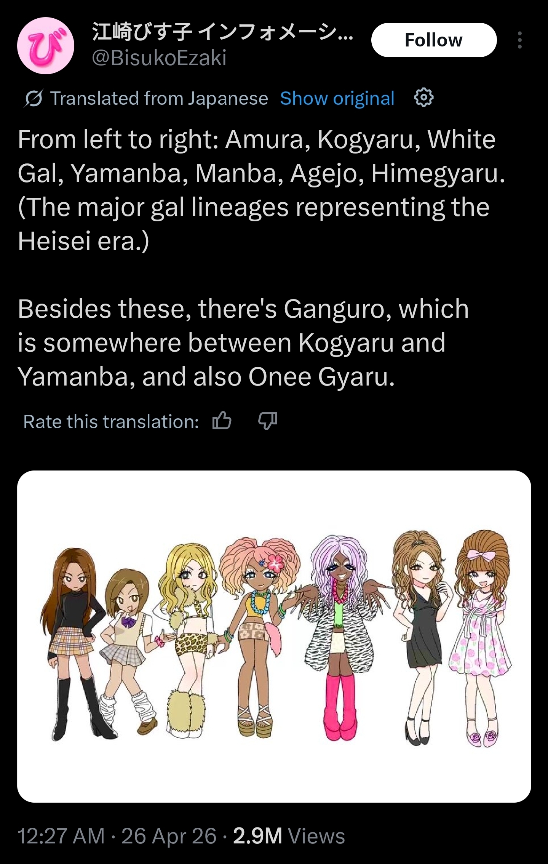The image size is (548, 864).
Task: Open the gyaru illustration image
Action: (x=274, y=637)
